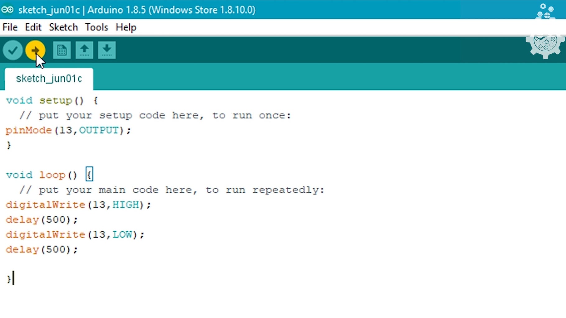Click the Arduino logo in the title bar
This screenshot has width=566, height=318.
pos(8,10)
